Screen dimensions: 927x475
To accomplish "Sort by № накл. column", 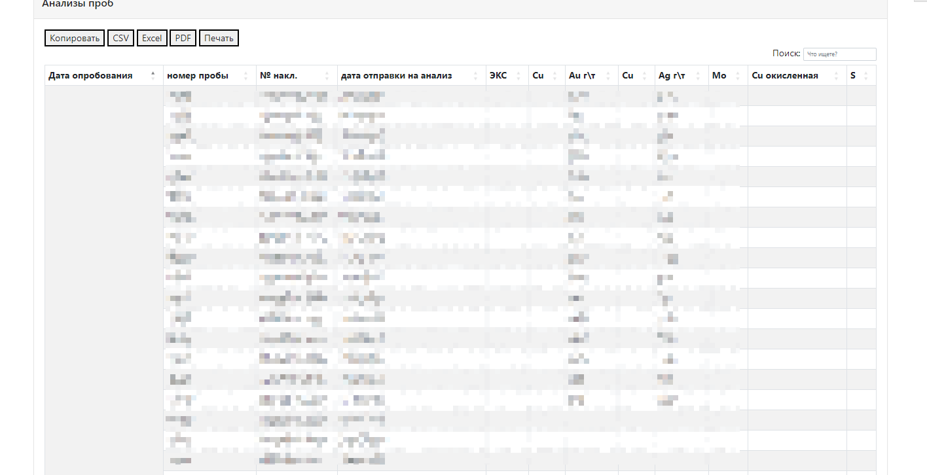I will (x=296, y=75).
